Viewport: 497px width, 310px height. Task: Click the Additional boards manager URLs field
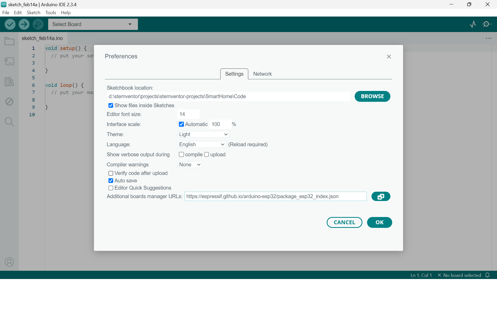pos(276,196)
